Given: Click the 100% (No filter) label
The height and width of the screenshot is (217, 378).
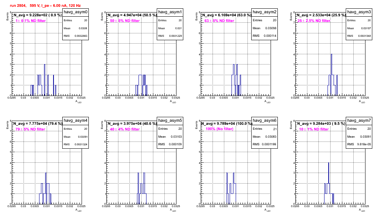Looking at the screenshot, I should click(x=220, y=129).
